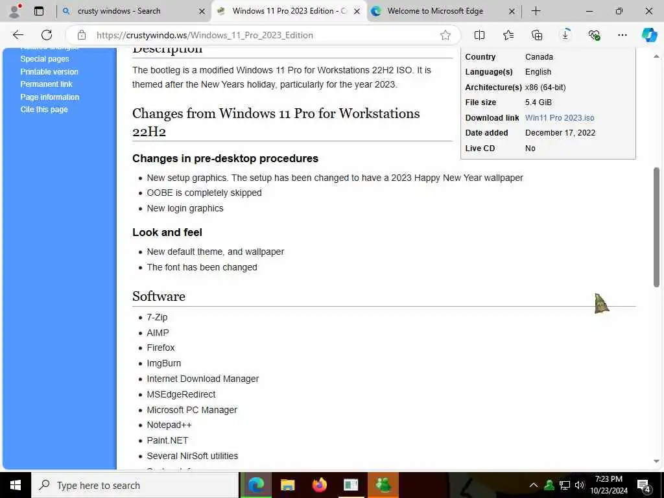
Task: Download Win11 Pro 2023.iso link
Action: (560, 118)
